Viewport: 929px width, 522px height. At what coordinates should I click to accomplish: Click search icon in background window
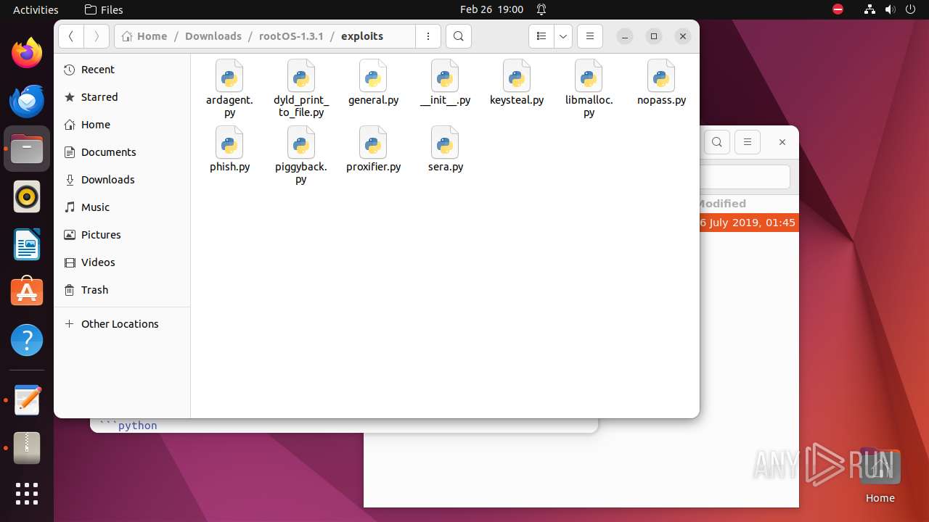pos(717,142)
